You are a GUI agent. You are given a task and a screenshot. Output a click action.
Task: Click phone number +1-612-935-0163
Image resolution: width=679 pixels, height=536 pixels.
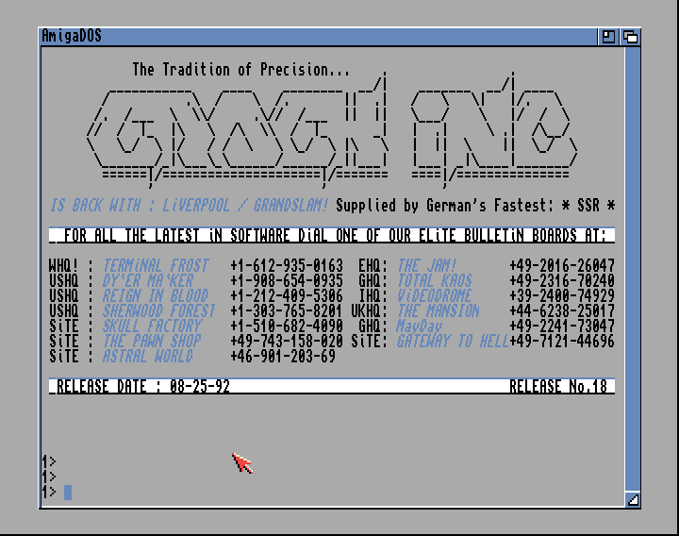(287, 265)
